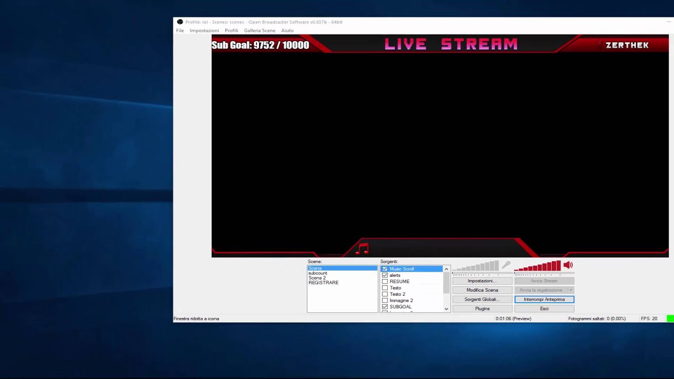
Task: Click the Impostazioni... button
Action: coord(482,281)
